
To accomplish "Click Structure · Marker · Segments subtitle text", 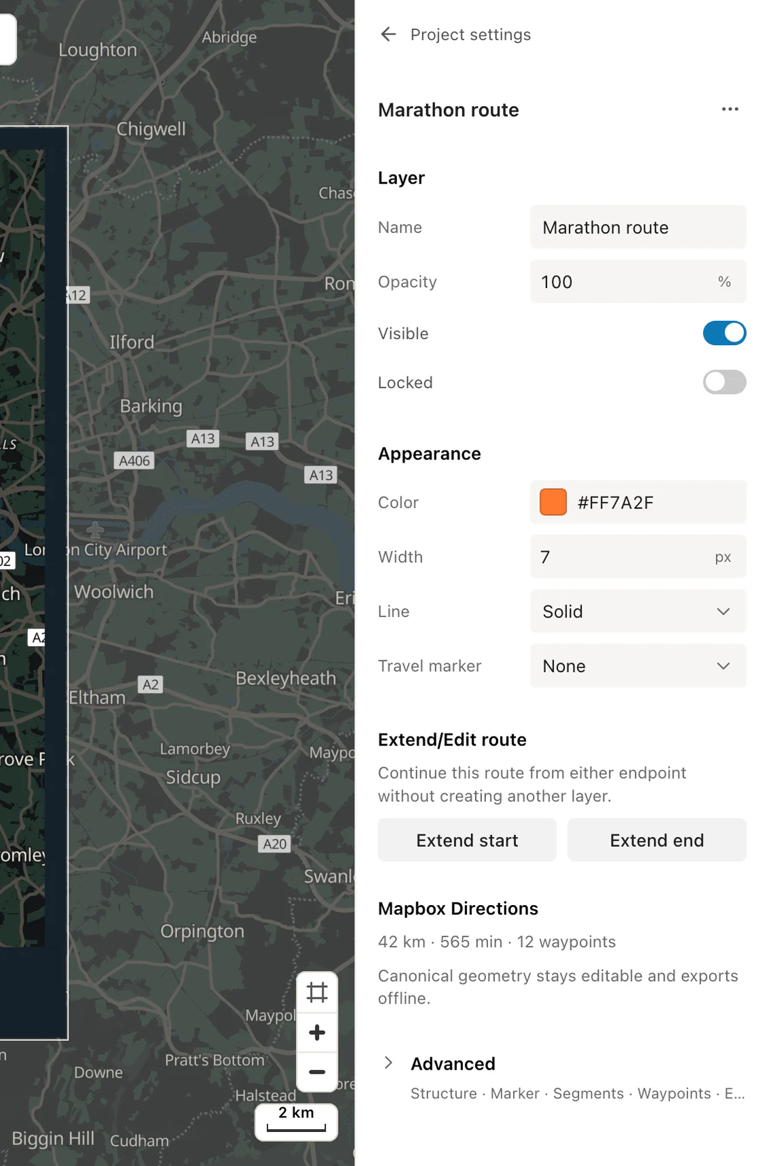I will [x=578, y=1093].
